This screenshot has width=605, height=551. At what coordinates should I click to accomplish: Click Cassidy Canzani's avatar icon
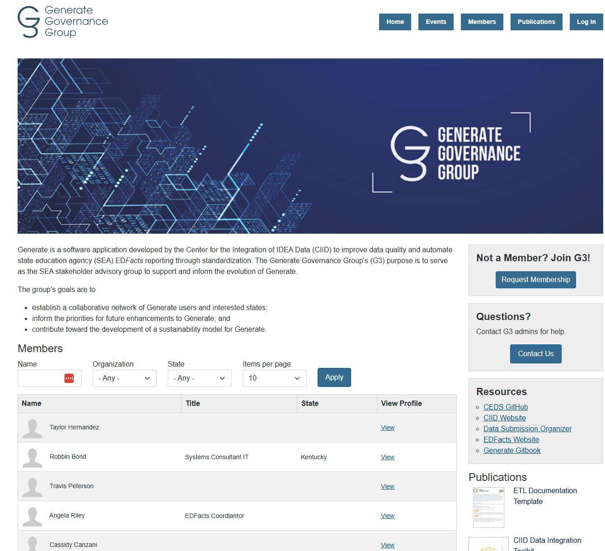33,544
